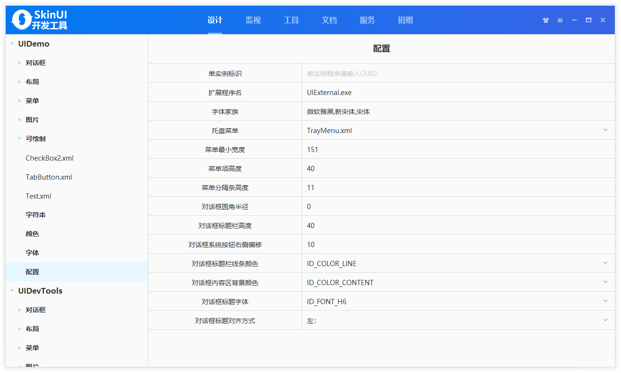Viewport: 621px width, 373px height.
Task: Click the 对话框圆角半径 field showing 0
Action: [x=458, y=206]
